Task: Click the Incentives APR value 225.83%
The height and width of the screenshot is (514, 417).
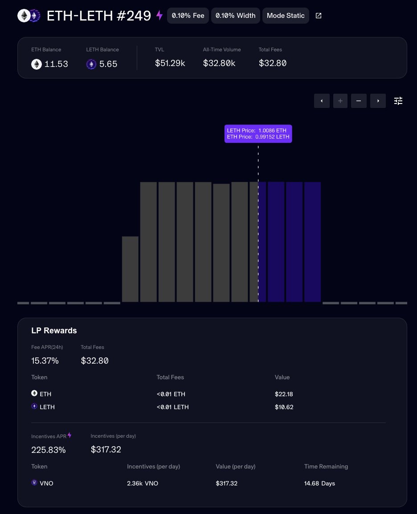Action: 49,450
